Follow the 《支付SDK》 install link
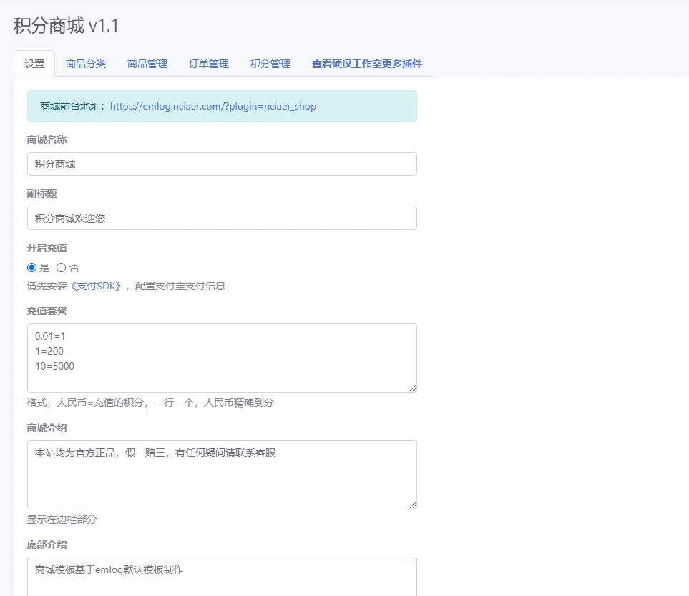This screenshot has height=596, width=689. tap(96, 286)
